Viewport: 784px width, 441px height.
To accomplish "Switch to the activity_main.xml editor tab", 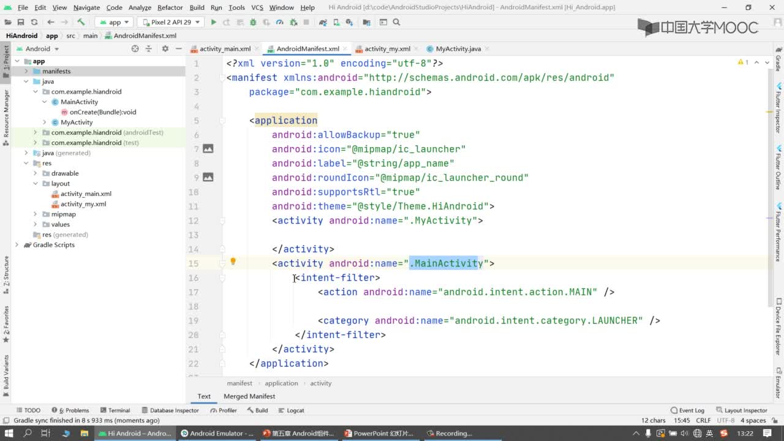I will (x=225, y=48).
